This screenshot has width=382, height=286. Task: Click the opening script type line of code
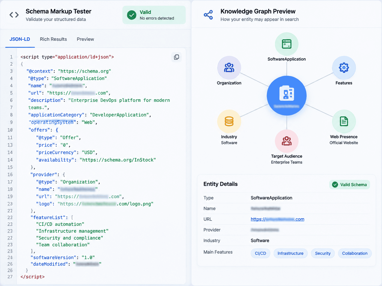pyautogui.click(x=67, y=57)
